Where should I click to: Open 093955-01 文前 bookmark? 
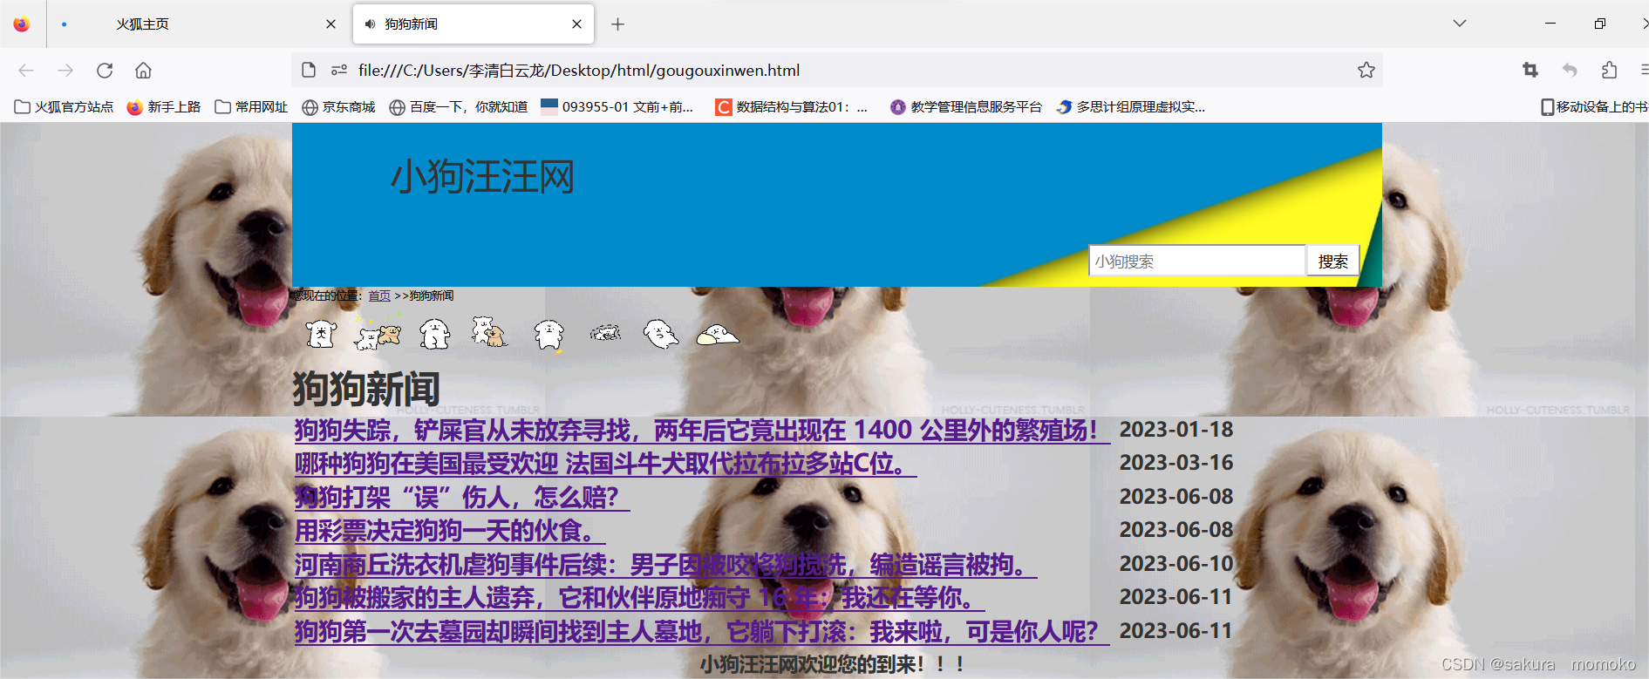tap(617, 107)
